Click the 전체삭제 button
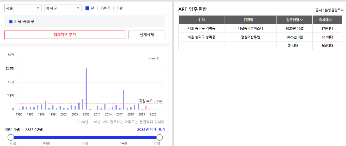 coord(147,35)
